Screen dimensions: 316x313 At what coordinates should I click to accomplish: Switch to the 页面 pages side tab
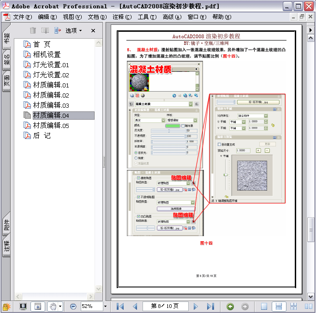pos(6,81)
